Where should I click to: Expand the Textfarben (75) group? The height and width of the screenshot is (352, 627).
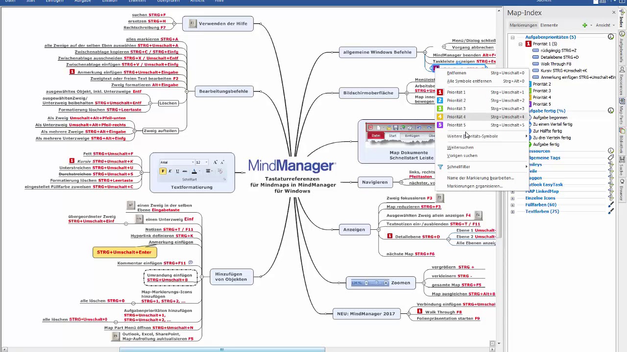tap(512, 212)
